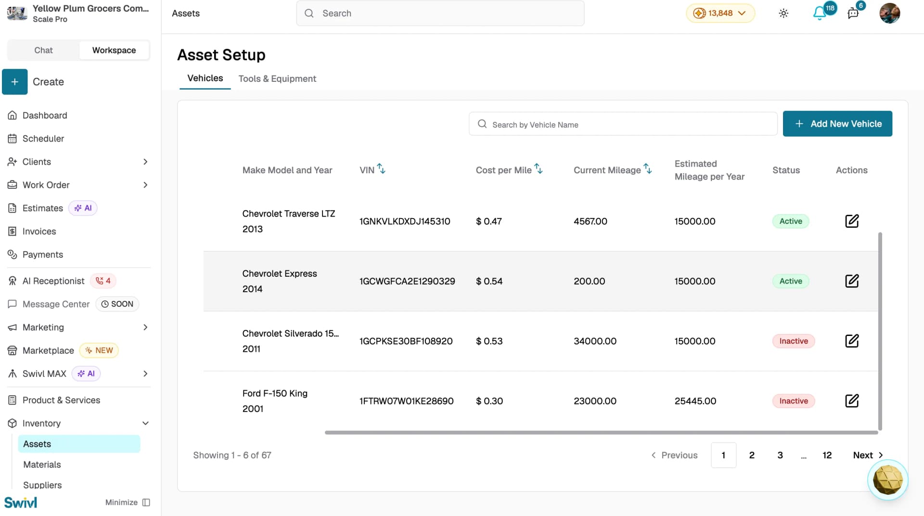Click Previous page link
Viewport: 924px width, 516px height.
click(674, 455)
